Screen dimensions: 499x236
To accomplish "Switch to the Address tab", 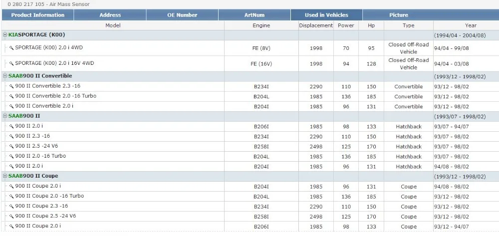I will (110, 15).
